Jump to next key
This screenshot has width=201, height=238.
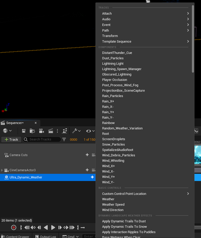coord(66,228)
